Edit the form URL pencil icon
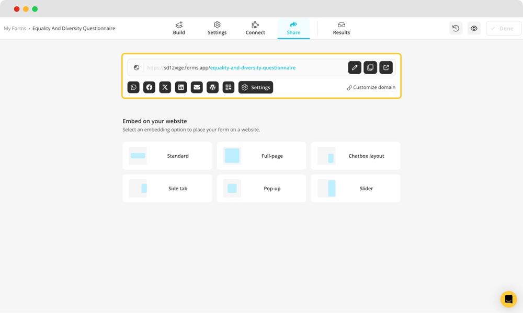 (x=355, y=67)
